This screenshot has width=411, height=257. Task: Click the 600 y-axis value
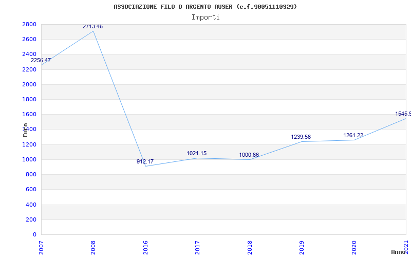(32, 189)
